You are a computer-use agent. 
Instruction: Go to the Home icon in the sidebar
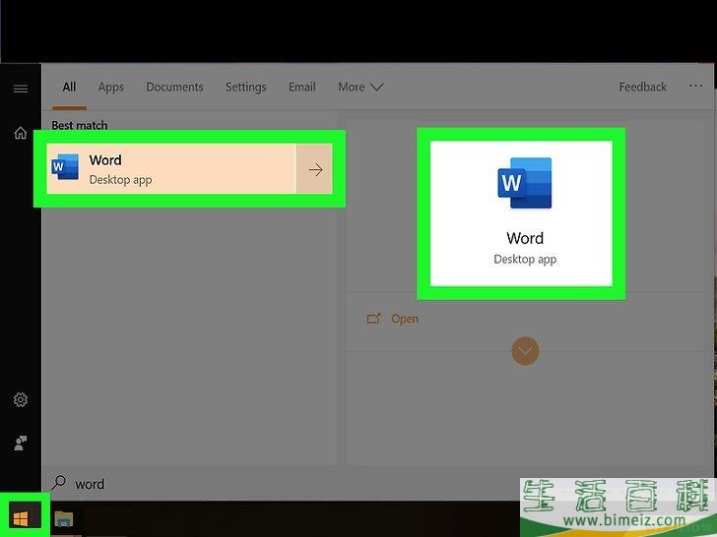(21, 133)
